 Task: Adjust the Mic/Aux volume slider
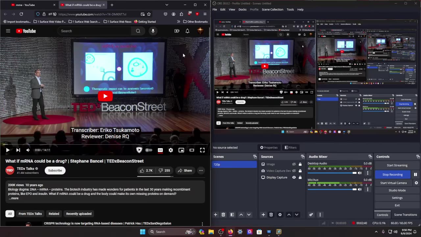pyautogui.click(x=332, y=189)
